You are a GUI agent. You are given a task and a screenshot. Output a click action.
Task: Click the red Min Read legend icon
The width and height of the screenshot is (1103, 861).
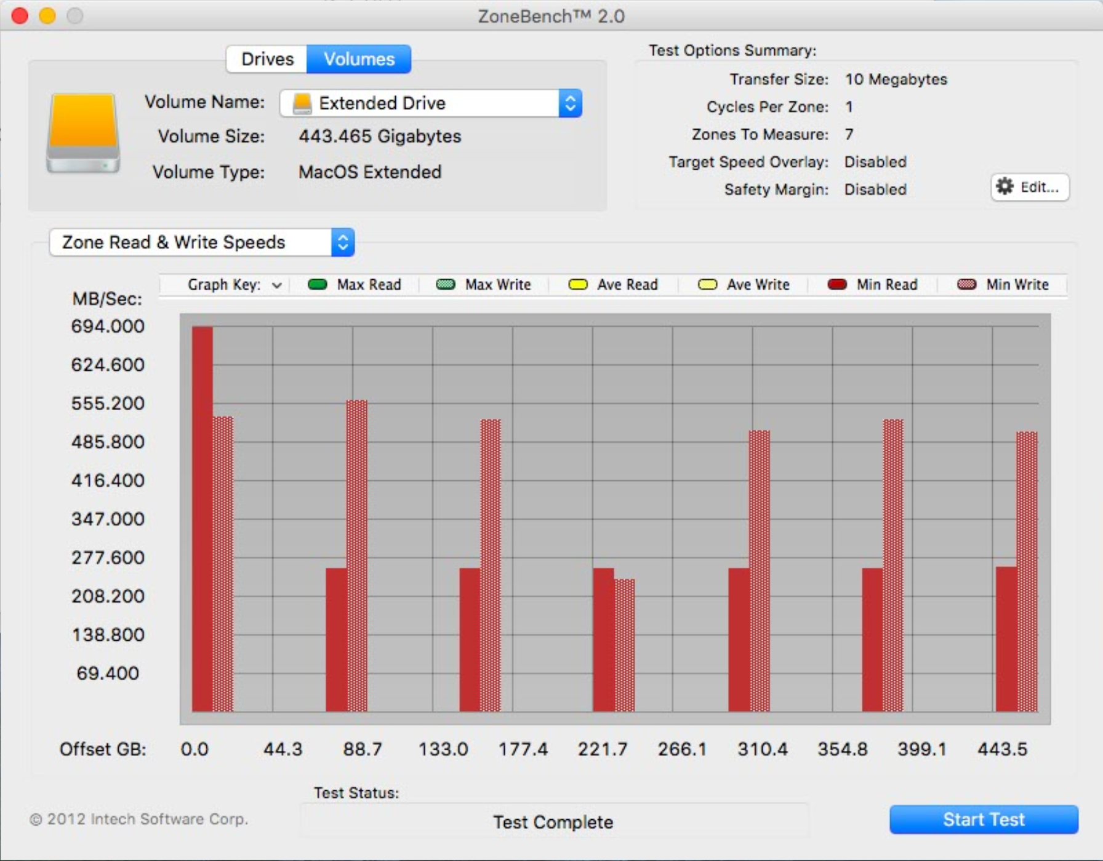pos(836,284)
